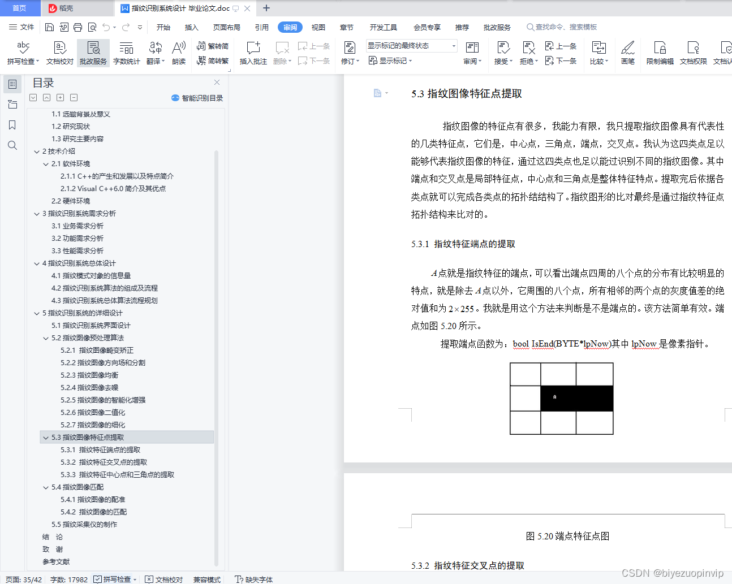Convert traditional to simplified with 繁转简
The image size is (732, 584).
click(x=213, y=46)
